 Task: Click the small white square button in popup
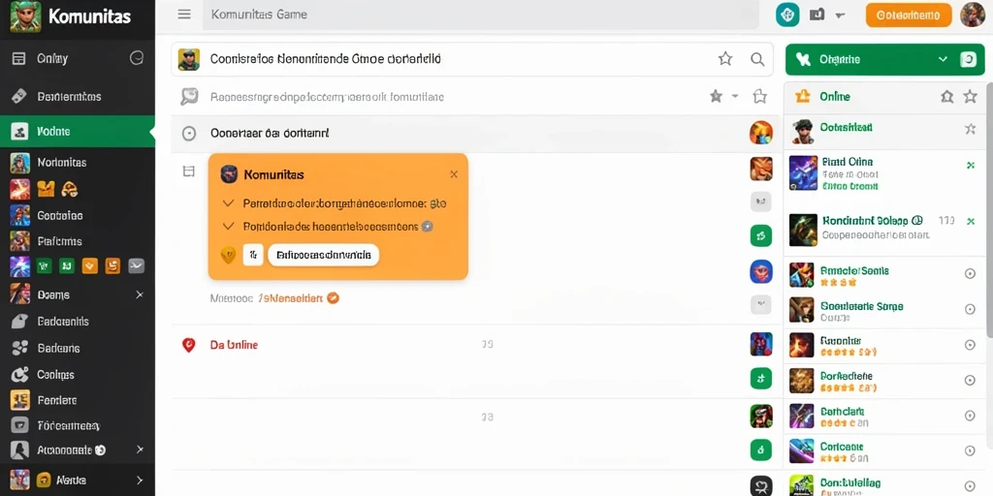point(253,255)
